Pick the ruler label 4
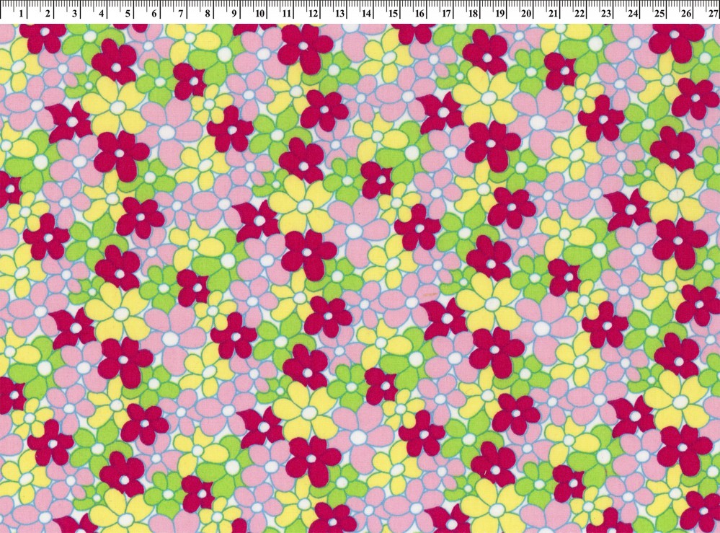 (101, 14)
